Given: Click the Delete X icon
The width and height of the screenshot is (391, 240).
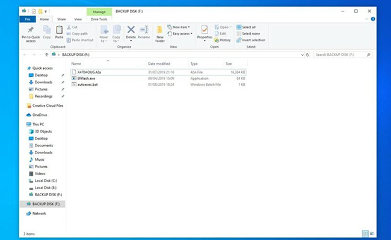Looking at the screenshot, I should tap(131, 30).
